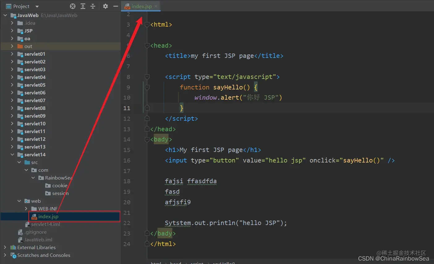Expand the out folder

[12, 46]
